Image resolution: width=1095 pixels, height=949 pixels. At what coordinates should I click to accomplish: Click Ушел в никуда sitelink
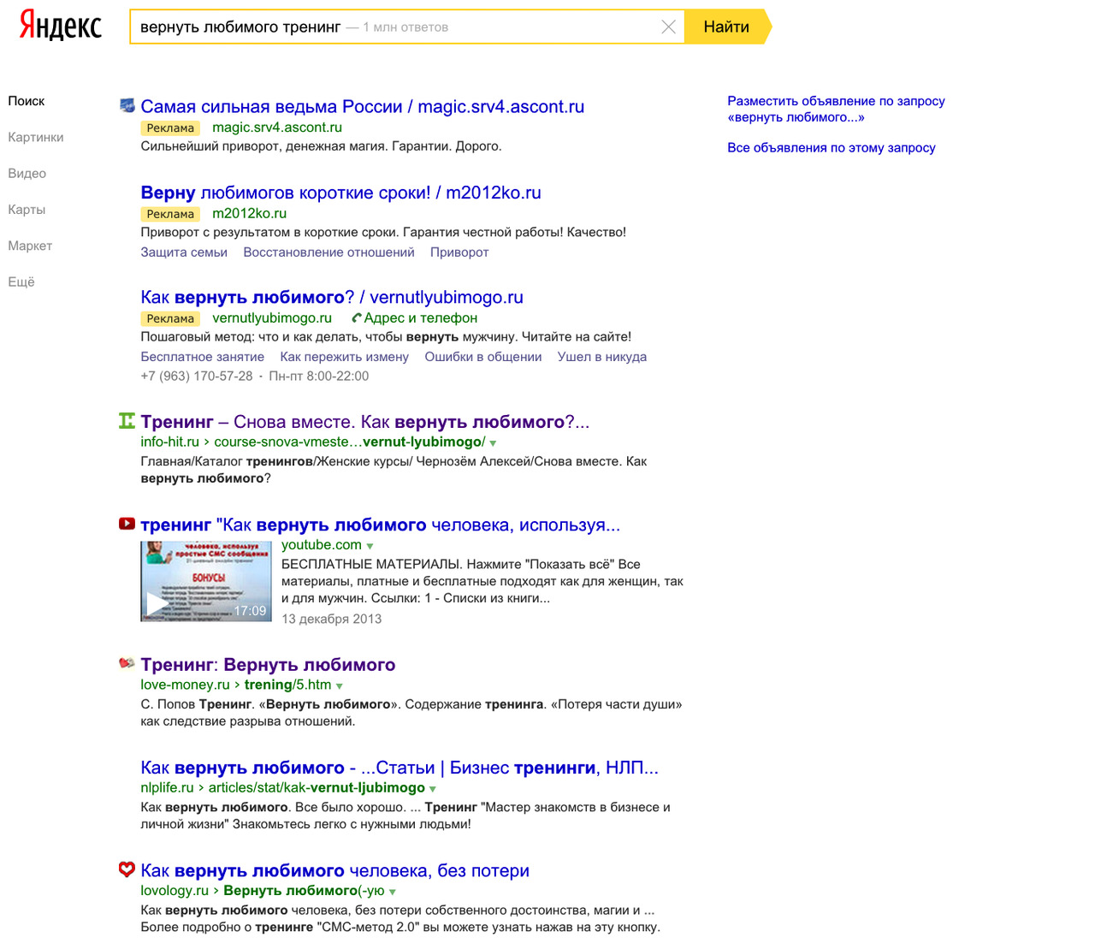[x=602, y=357]
